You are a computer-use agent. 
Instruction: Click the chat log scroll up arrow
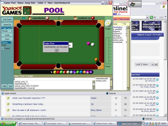click(94, 82)
